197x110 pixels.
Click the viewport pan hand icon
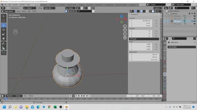125,30
